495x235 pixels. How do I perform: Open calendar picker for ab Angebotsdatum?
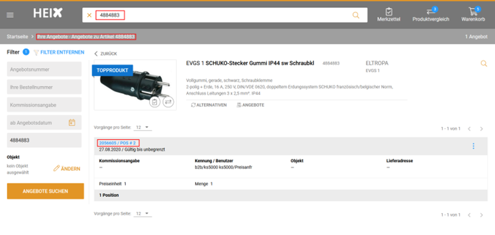pos(72,123)
